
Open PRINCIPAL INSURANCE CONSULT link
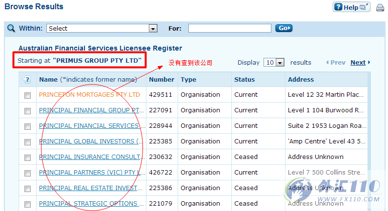(x=92, y=157)
